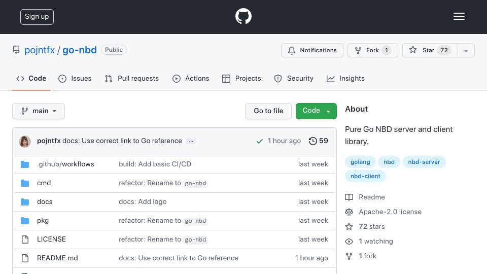Click the watching eye icon in About

pyautogui.click(x=349, y=242)
